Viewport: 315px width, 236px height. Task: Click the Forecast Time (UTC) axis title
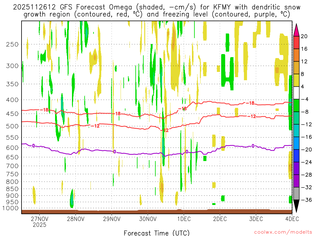tap(157, 233)
